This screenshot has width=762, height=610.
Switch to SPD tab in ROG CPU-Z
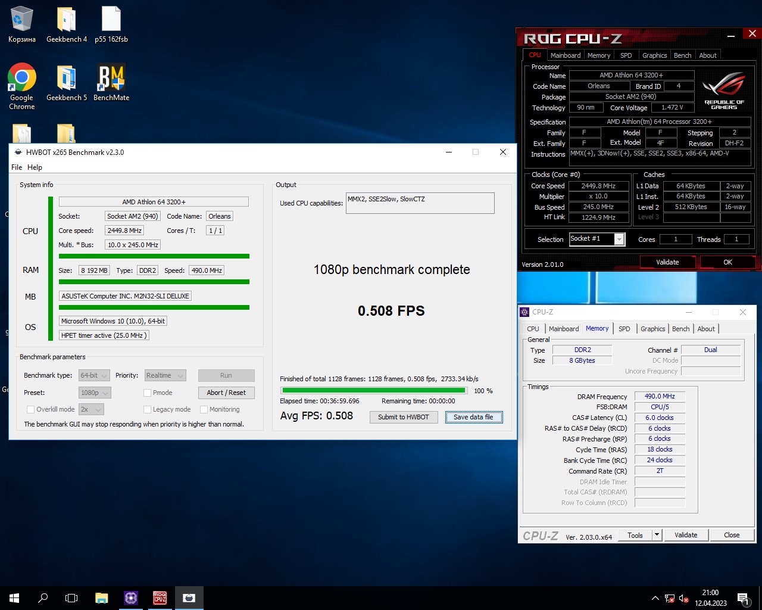click(x=626, y=55)
